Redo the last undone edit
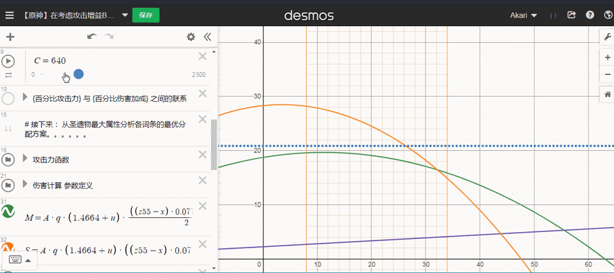This screenshot has width=614, height=273. [109, 37]
